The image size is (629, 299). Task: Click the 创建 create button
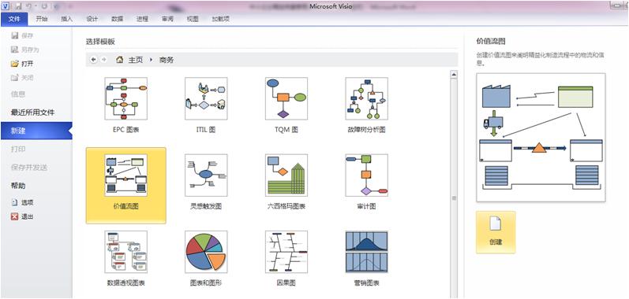[496, 232]
